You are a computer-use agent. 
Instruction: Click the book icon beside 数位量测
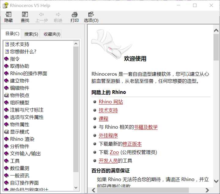click(x=6, y=168)
